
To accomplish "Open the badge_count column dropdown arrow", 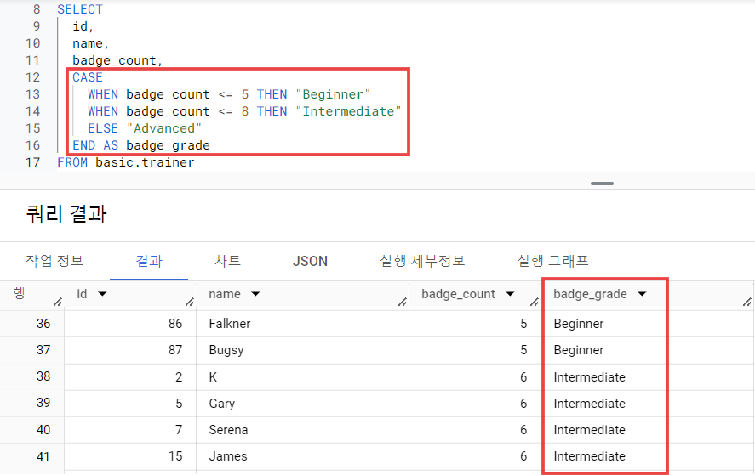I will 510,294.
